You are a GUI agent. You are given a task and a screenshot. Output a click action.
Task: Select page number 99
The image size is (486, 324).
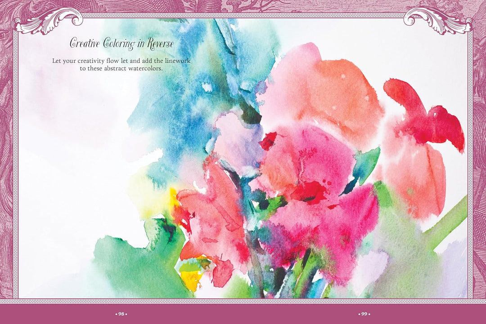coord(364,314)
